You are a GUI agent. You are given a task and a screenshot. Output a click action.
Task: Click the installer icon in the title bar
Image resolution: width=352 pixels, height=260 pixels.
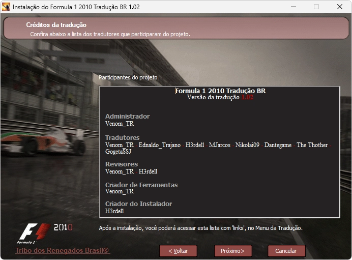click(x=6, y=7)
